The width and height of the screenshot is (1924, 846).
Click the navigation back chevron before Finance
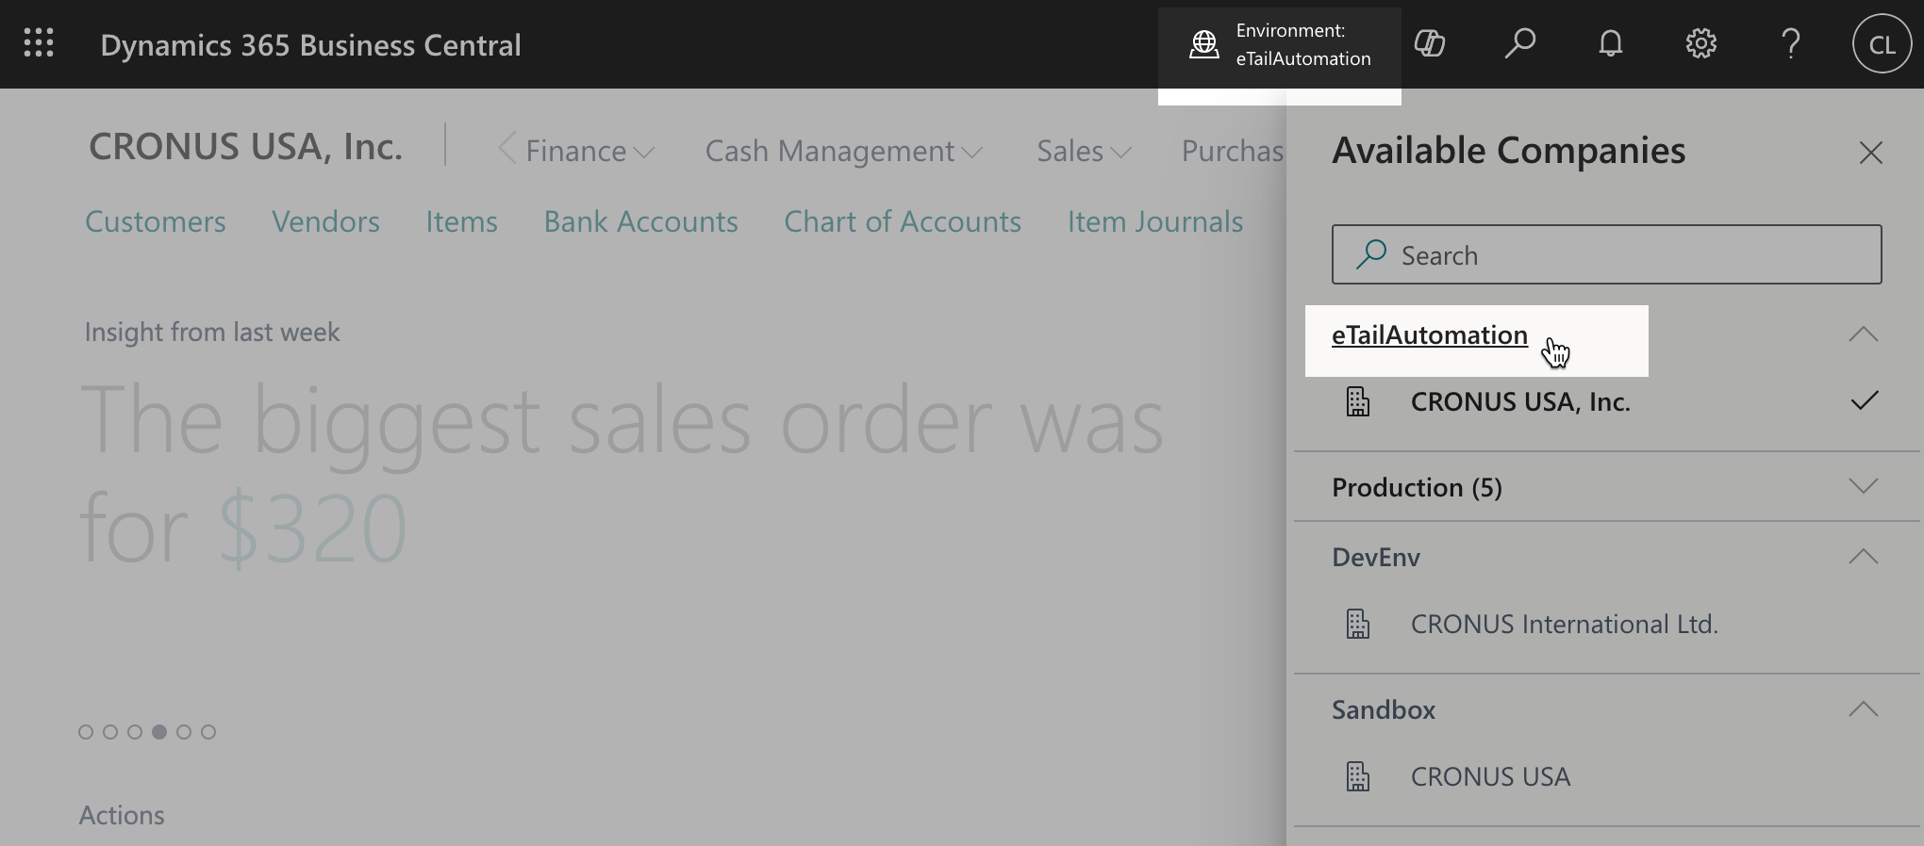click(x=506, y=148)
